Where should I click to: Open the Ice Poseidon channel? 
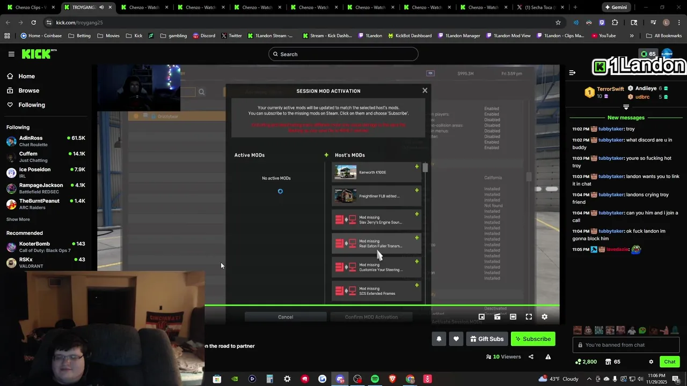tap(46, 172)
